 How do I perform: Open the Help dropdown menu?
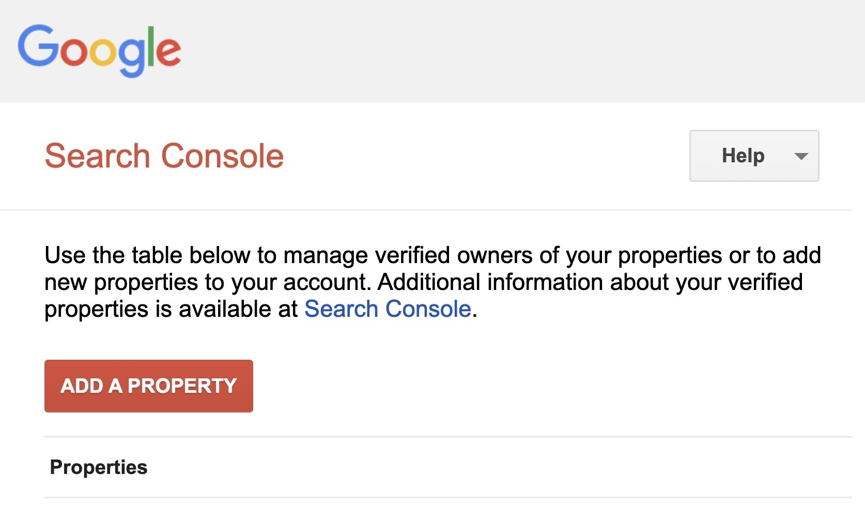pos(754,156)
